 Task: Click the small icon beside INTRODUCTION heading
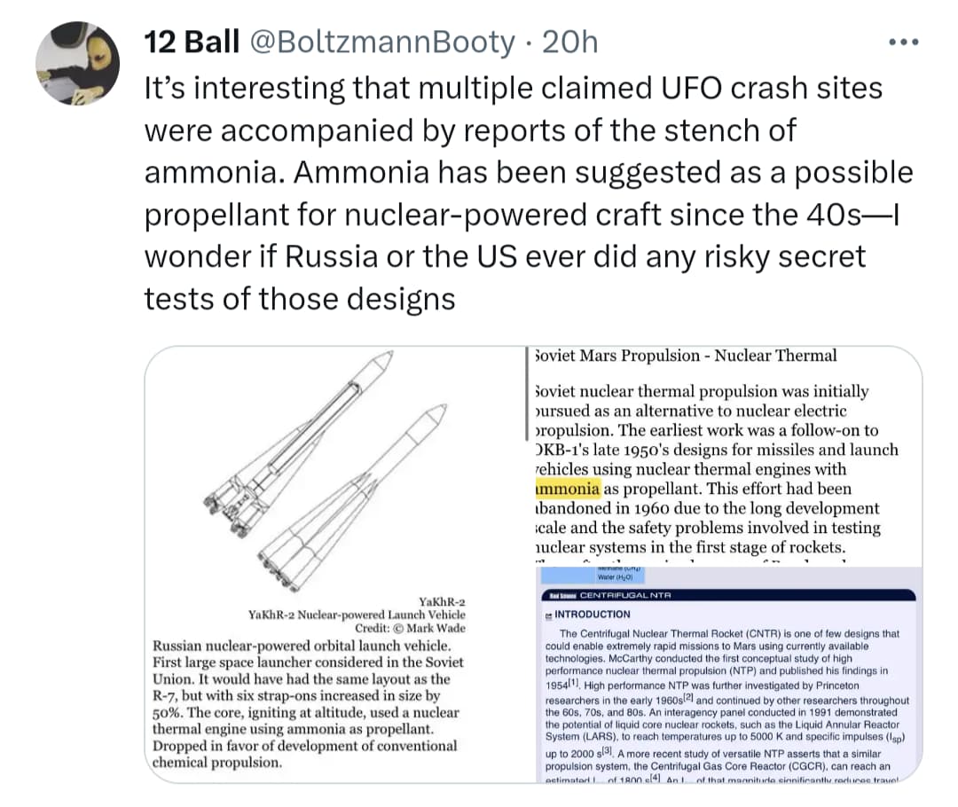[x=547, y=615]
